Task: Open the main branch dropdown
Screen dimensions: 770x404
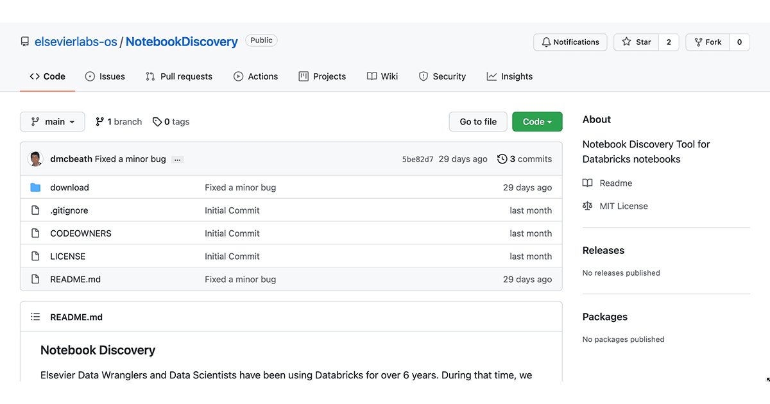Action: [53, 122]
